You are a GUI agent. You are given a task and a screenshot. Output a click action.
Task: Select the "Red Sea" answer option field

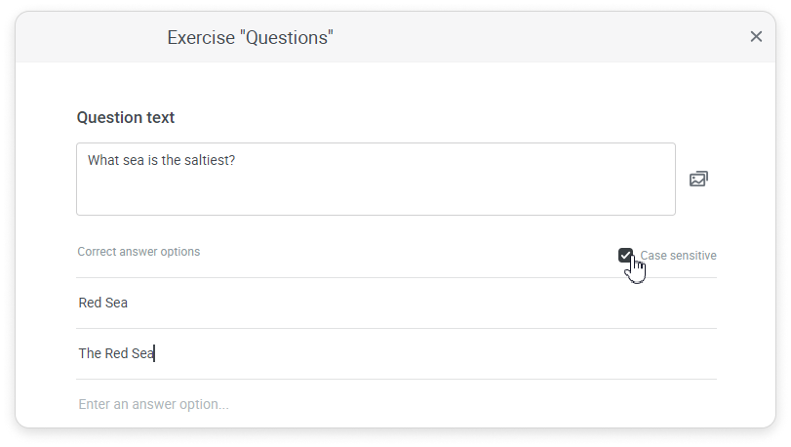click(x=390, y=304)
